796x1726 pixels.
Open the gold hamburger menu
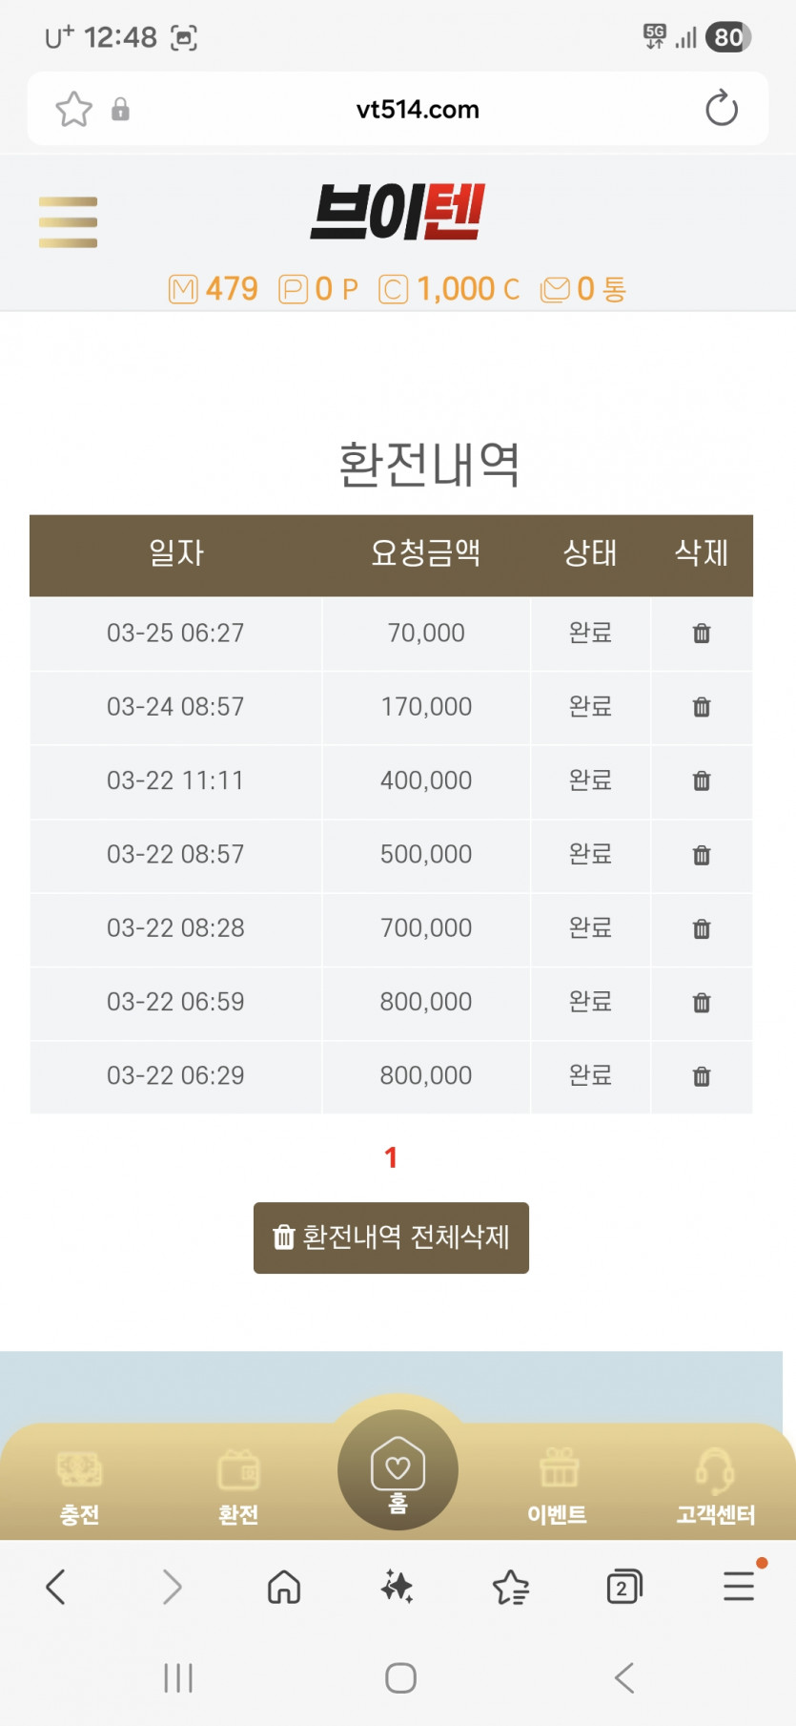(68, 222)
